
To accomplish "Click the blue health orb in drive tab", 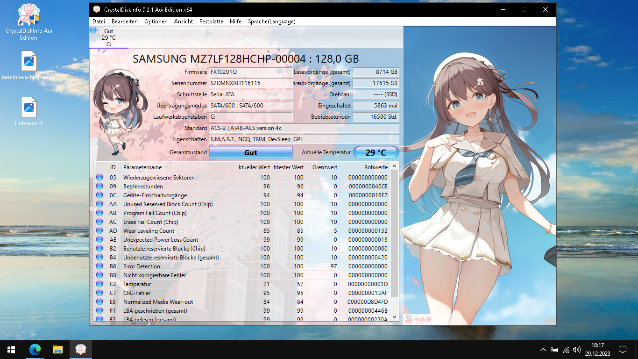I will (93, 30).
